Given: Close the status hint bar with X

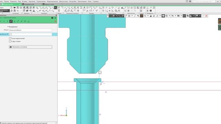Looking at the screenshot, I should 56,123.
